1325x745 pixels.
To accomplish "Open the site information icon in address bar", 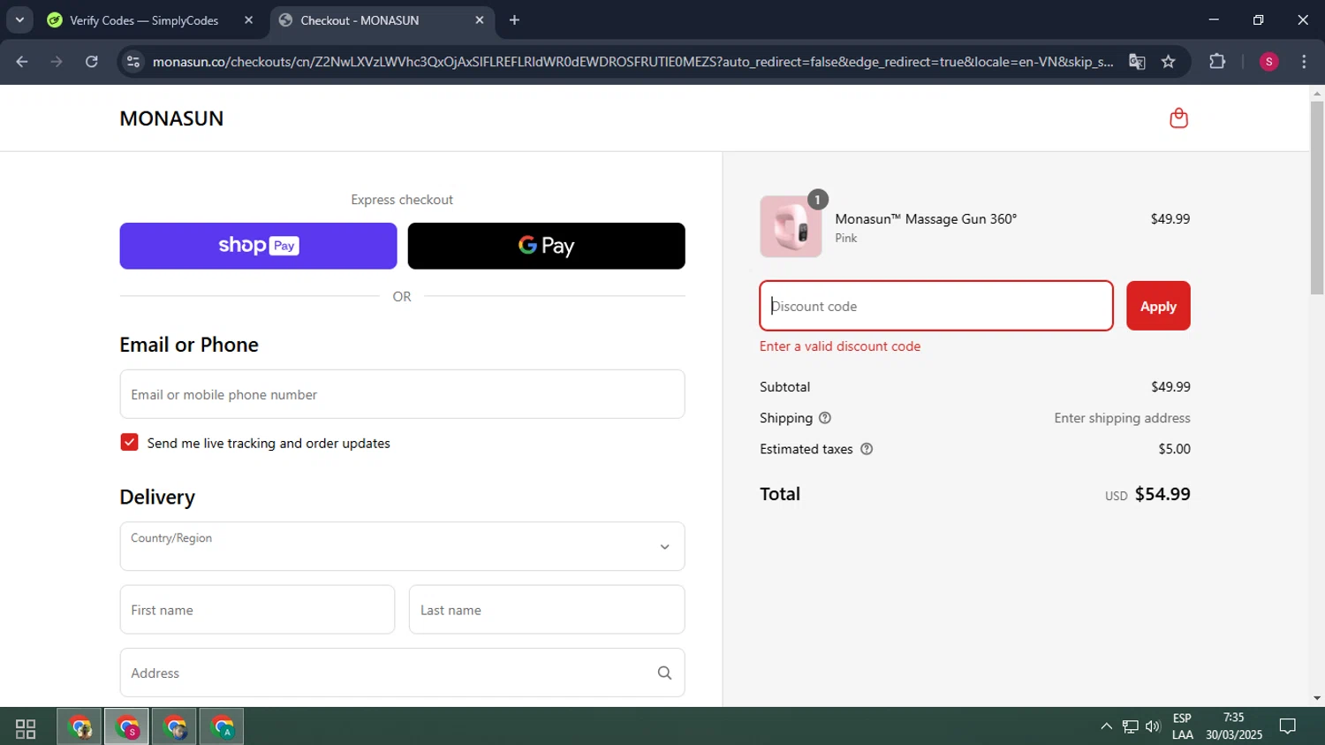I will coord(133,62).
